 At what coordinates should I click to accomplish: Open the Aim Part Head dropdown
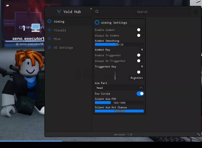(119, 88)
